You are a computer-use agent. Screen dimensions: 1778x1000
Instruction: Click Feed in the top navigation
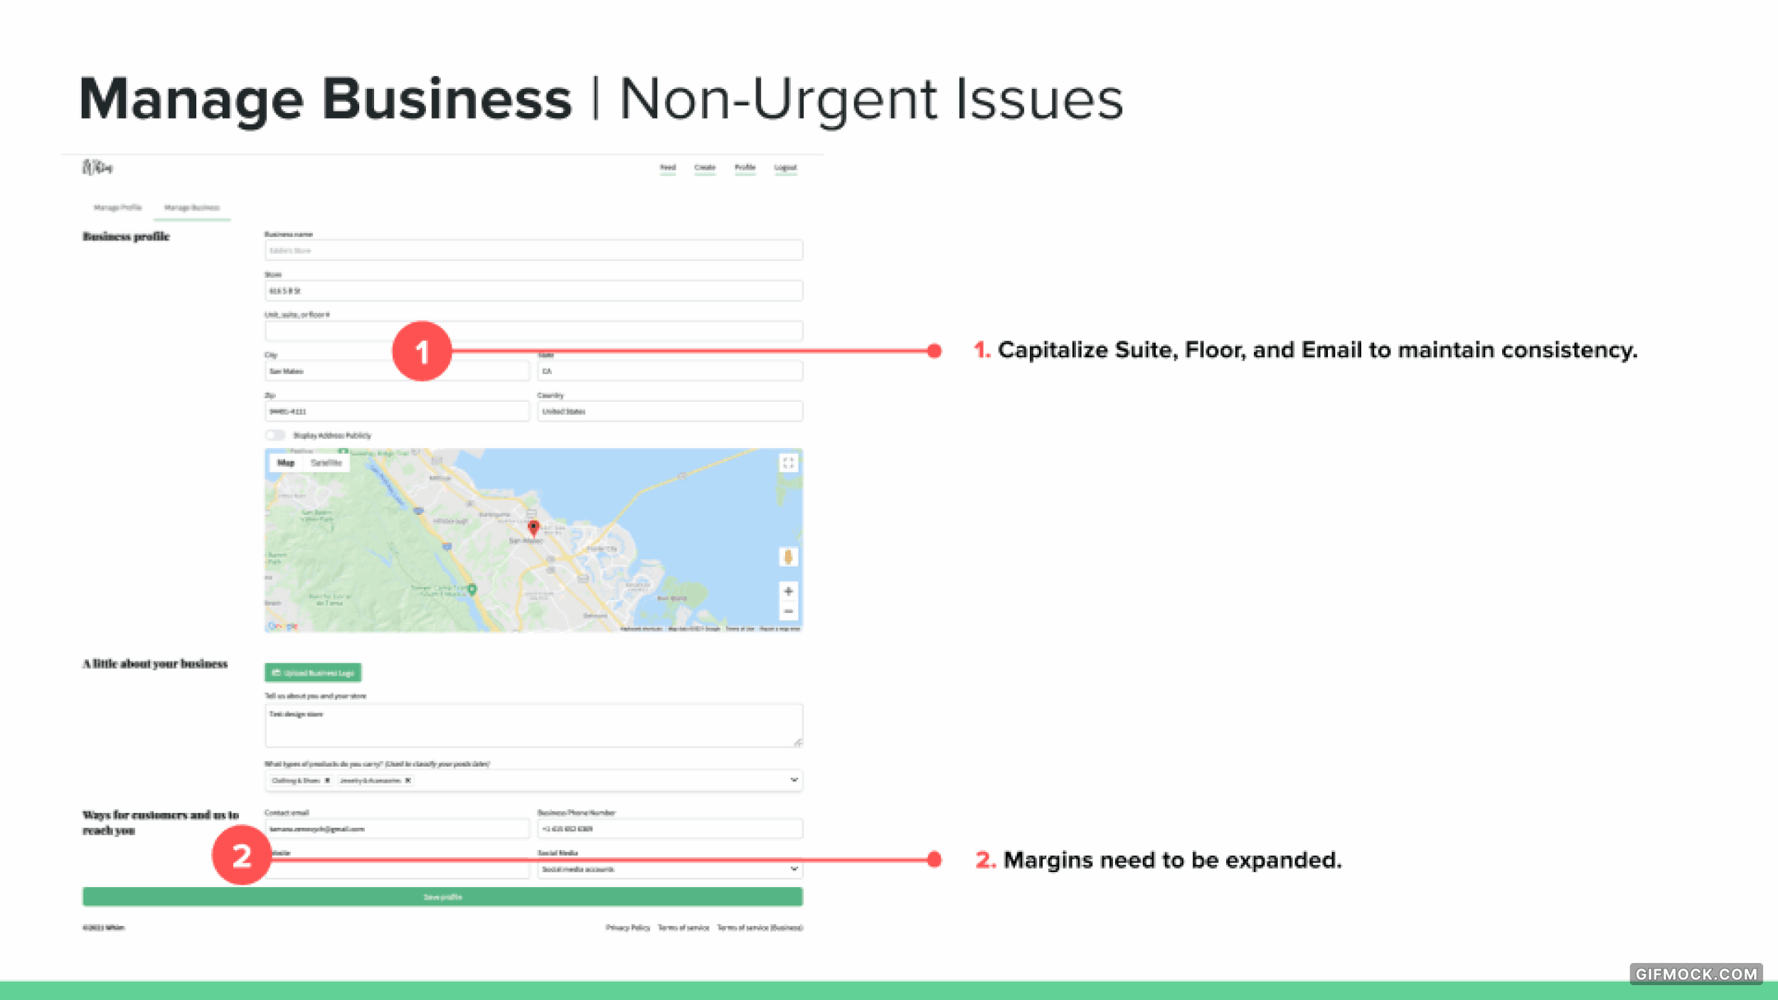[667, 168]
